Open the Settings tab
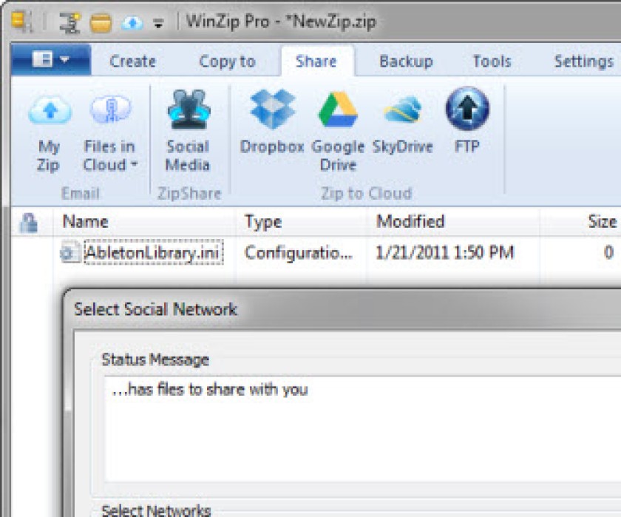This screenshot has height=517, width=621. pos(584,61)
